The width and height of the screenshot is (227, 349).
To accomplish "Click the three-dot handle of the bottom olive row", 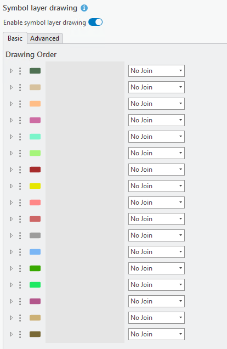I will pyautogui.click(x=20, y=334).
